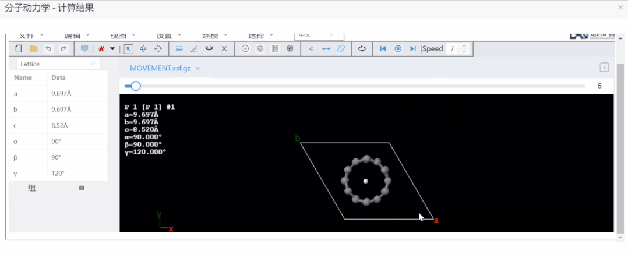The width and height of the screenshot is (628, 254).
Task: Select lattice a value 9.697Å cell
Action: (x=77, y=94)
